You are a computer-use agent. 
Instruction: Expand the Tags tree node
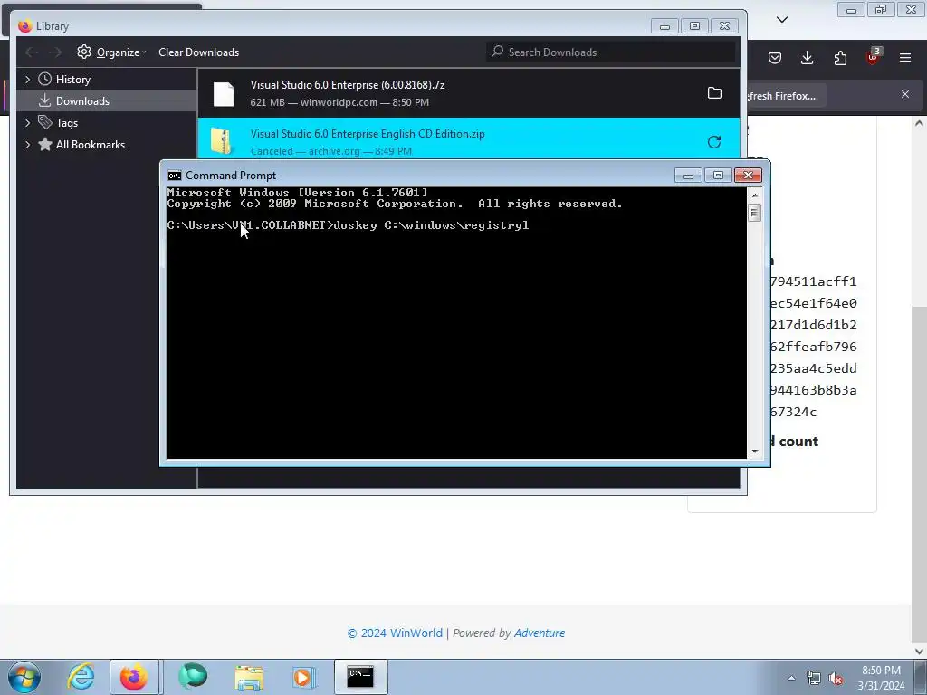coord(27,123)
